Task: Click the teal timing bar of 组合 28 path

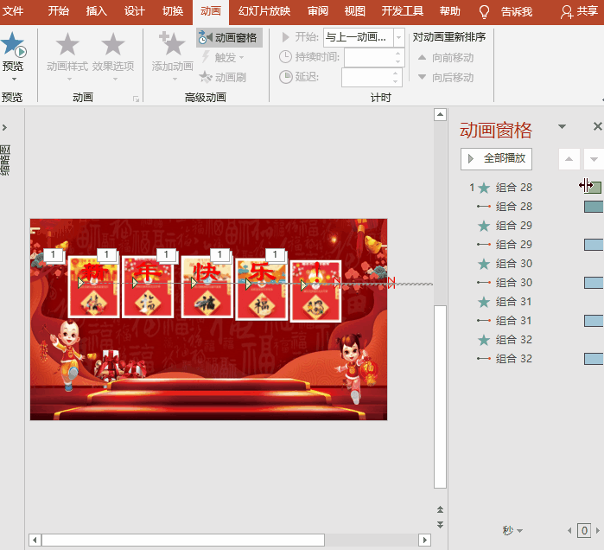Action: pyautogui.click(x=594, y=207)
